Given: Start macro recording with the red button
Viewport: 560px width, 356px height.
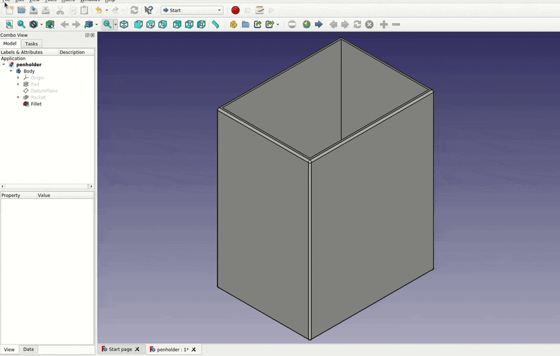Looking at the screenshot, I should 235,10.
